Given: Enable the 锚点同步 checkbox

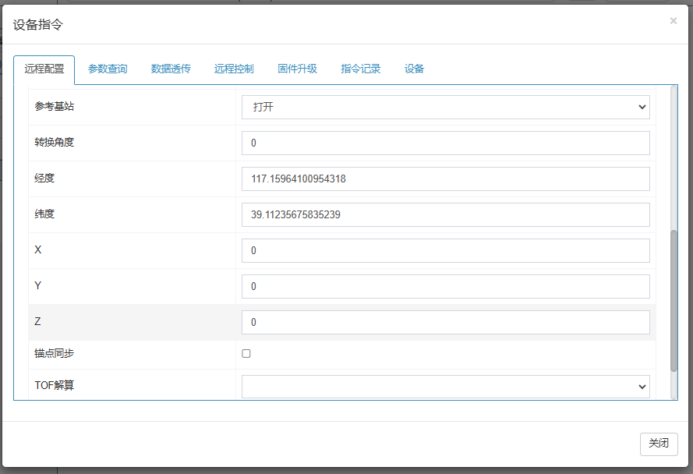Looking at the screenshot, I should coord(246,353).
